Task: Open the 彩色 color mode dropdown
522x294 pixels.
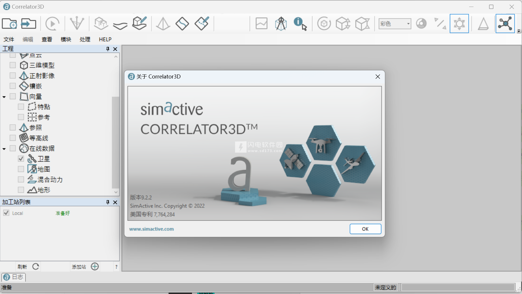Action: click(395, 24)
